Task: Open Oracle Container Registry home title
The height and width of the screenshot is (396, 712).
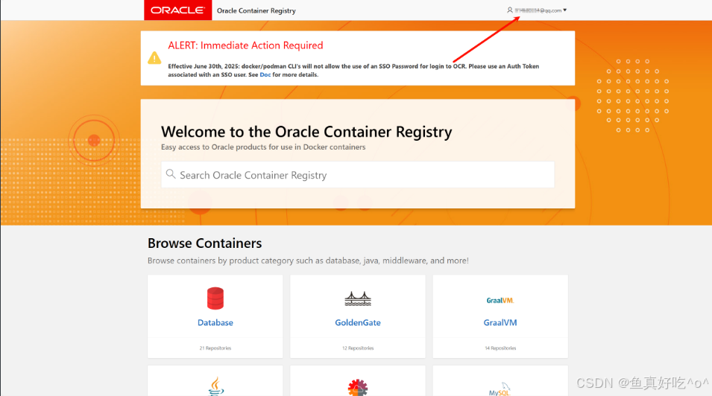Action: (x=256, y=10)
